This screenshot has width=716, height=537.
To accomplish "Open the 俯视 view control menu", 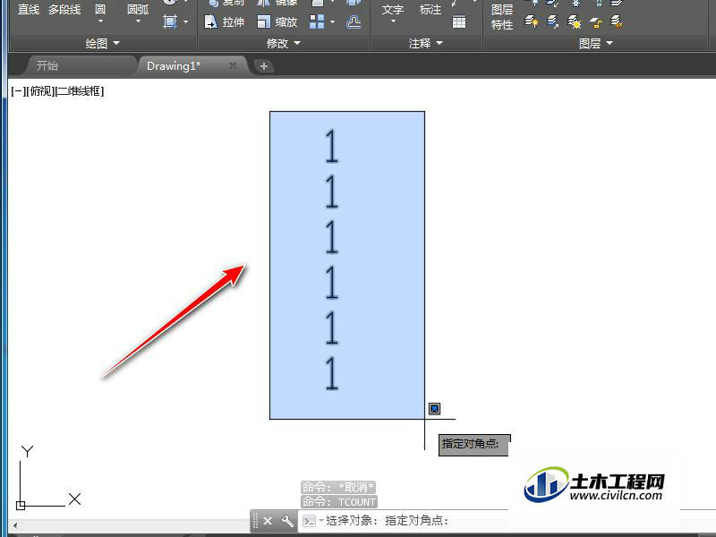I will [40, 91].
